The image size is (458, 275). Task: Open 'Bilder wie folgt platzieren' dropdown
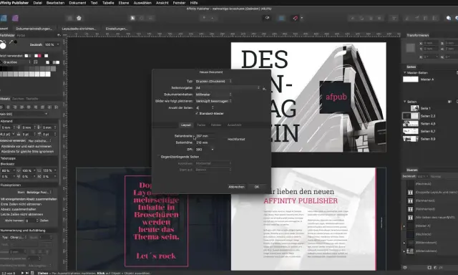[x=213, y=101]
